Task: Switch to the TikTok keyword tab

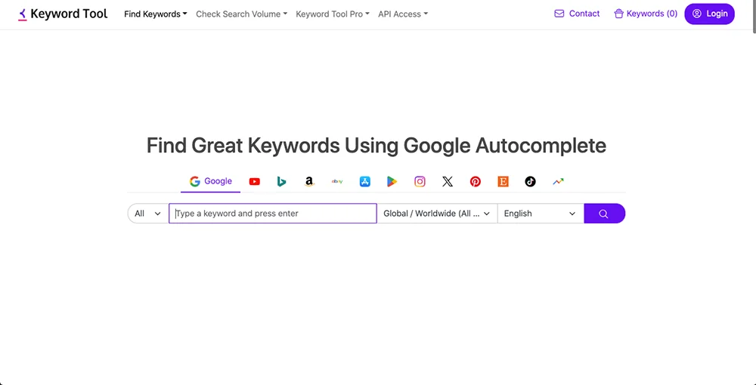Action: pyautogui.click(x=530, y=181)
